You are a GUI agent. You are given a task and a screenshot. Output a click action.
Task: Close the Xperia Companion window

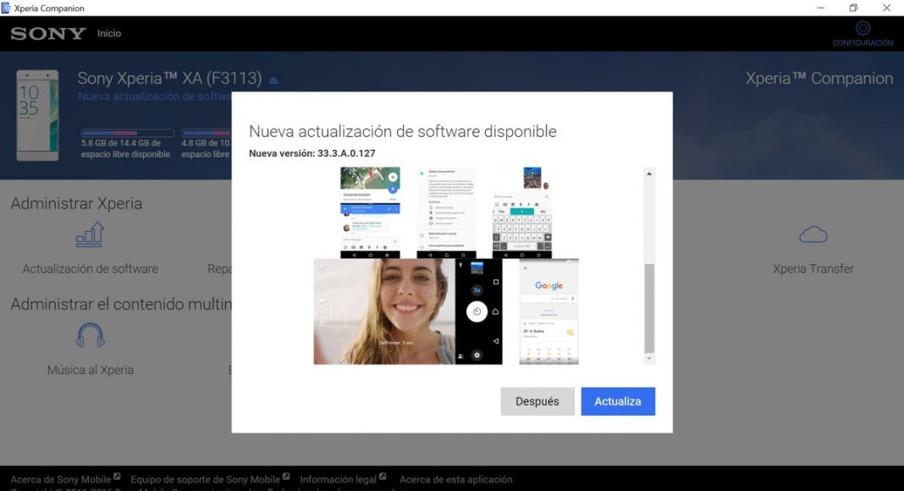[x=886, y=8]
